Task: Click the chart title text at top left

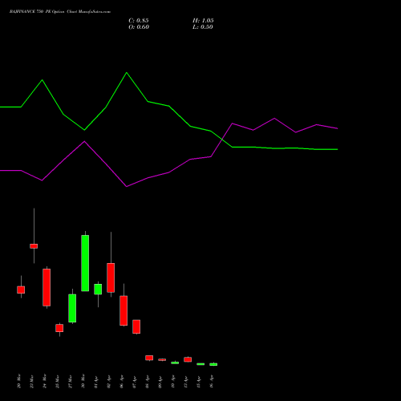Action: click(60, 12)
